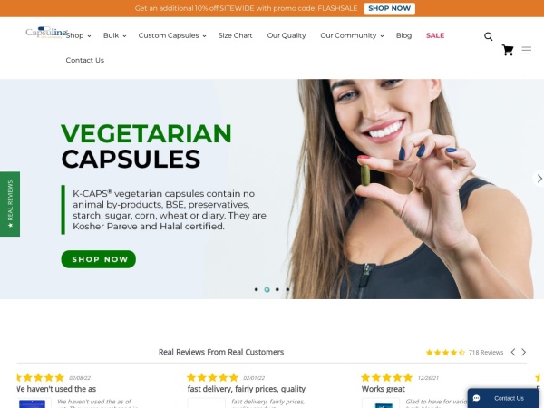Click SHOP NOW in promo banner
This screenshot has height=408, width=544.
click(x=389, y=8)
